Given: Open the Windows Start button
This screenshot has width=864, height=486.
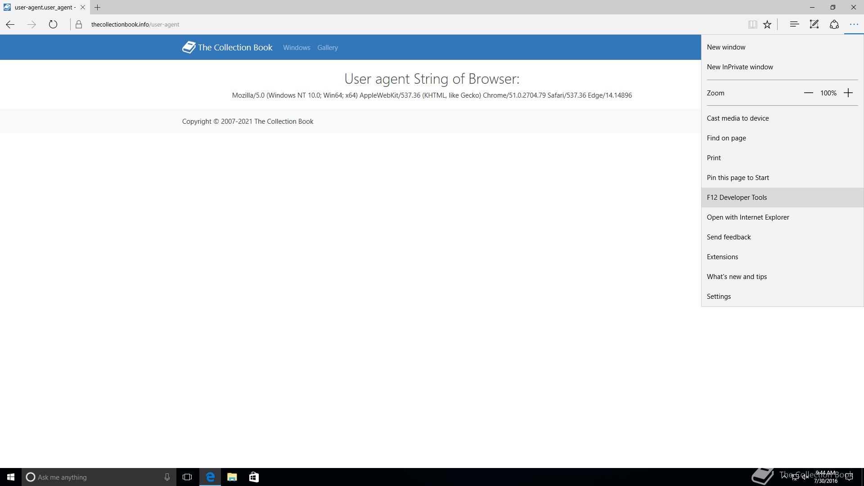Looking at the screenshot, I should click(11, 477).
